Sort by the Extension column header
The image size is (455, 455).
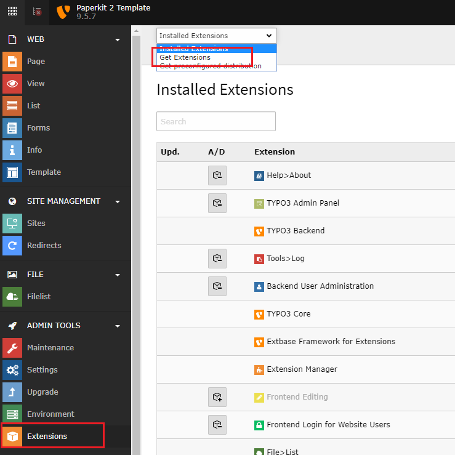(275, 151)
